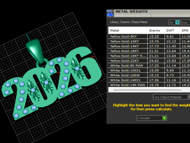Select the Metal Weights panel title tab
Image resolution: width=190 pixels, height=143 pixels.
click(132, 12)
